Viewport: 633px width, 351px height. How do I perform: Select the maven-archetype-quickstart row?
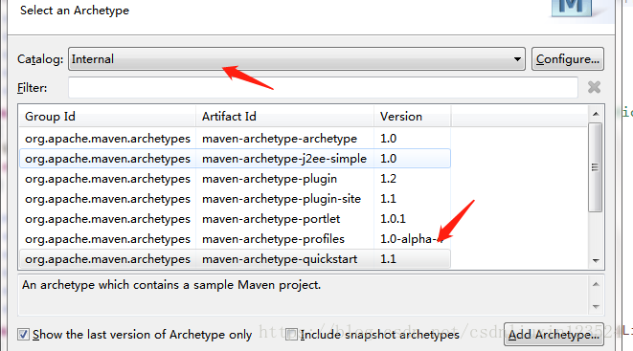click(235, 259)
